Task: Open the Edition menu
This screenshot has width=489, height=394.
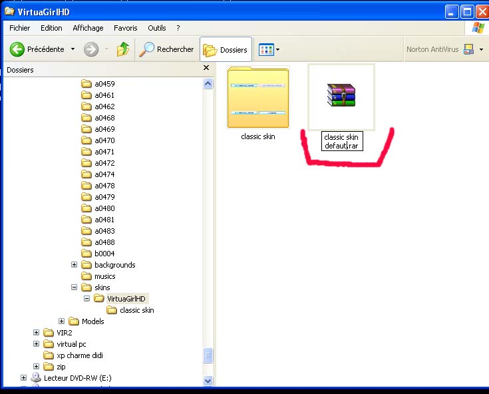Action: point(51,28)
